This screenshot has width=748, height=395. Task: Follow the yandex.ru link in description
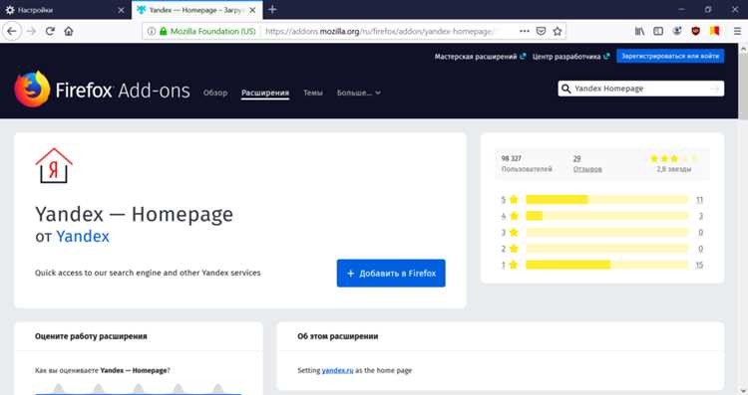(x=337, y=370)
